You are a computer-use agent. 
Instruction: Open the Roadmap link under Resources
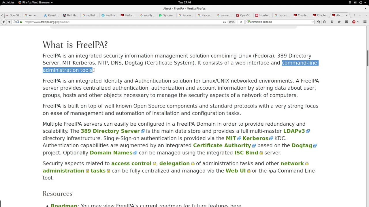(64, 205)
